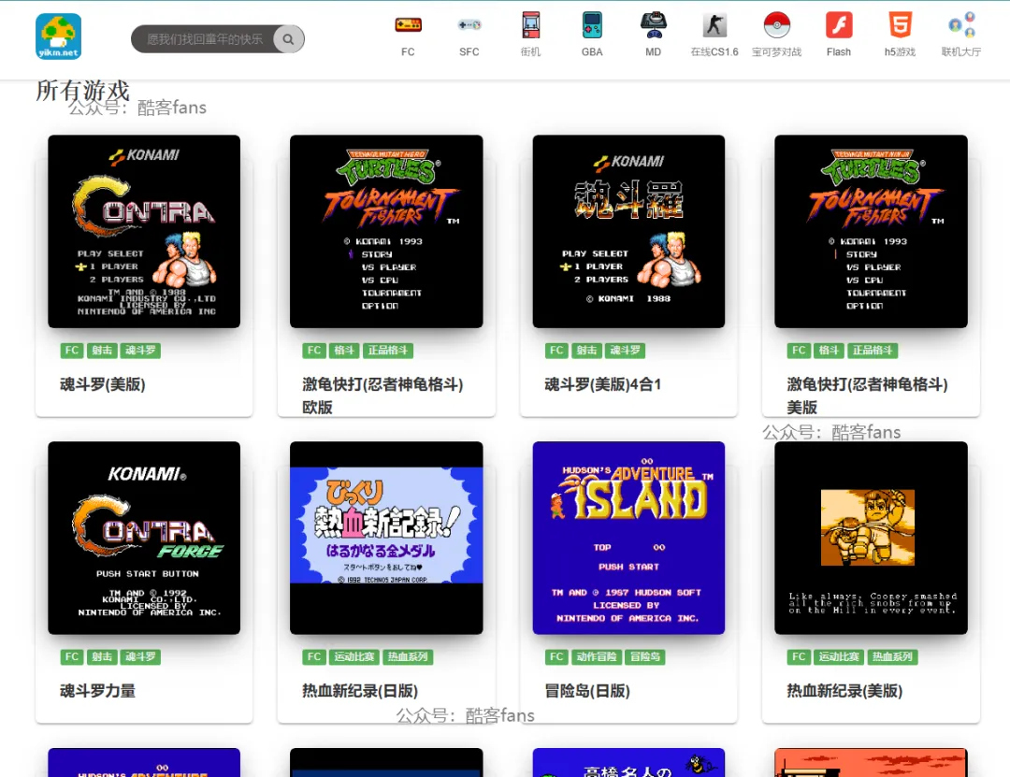Open the 激龟快打 美版 cover thumbnail
Screen dimensions: 1010x777
(x=871, y=231)
